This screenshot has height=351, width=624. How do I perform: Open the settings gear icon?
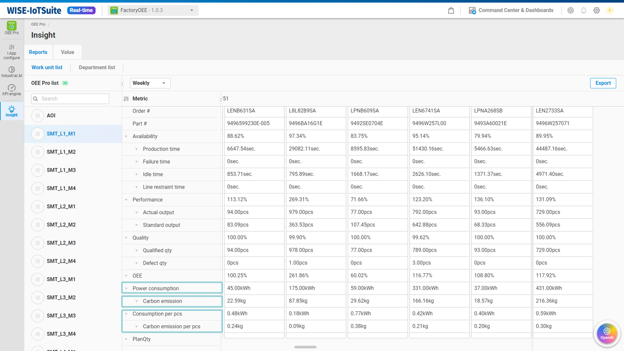(597, 10)
